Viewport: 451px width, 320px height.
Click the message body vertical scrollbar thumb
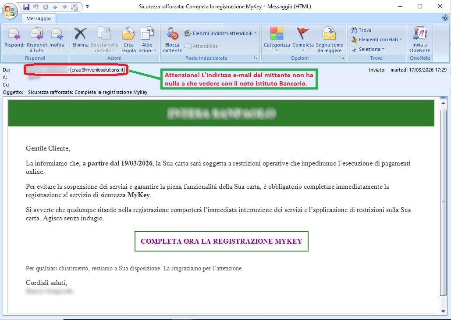(x=443, y=203)
